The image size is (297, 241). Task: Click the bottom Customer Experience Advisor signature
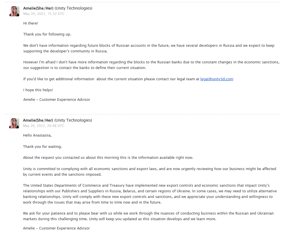click(56, 228)
